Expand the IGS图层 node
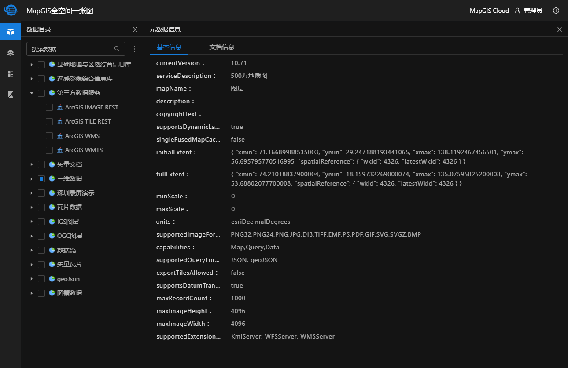This screenshot has width=568, height=368. 31,222
